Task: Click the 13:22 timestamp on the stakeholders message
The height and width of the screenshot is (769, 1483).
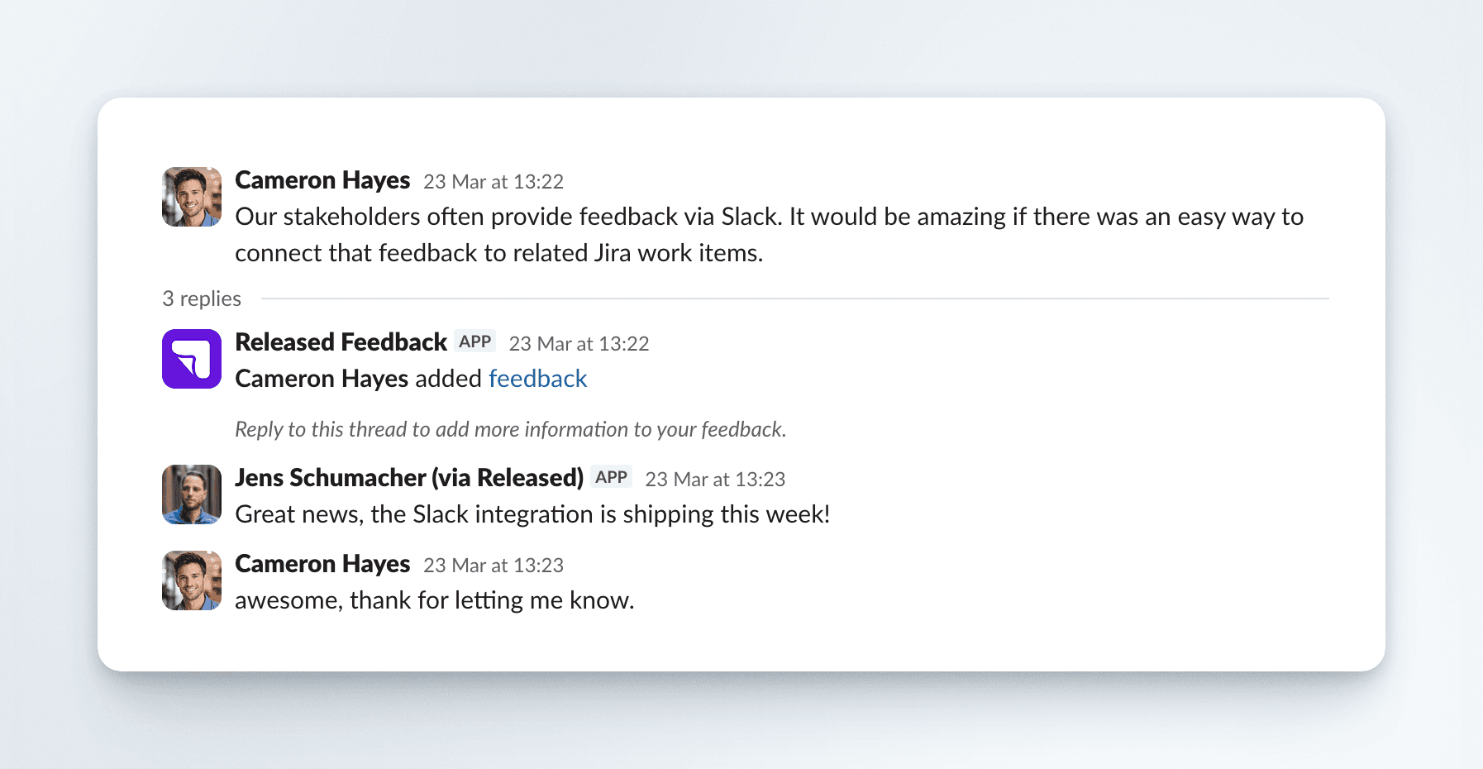Action: tap(494, 182)
